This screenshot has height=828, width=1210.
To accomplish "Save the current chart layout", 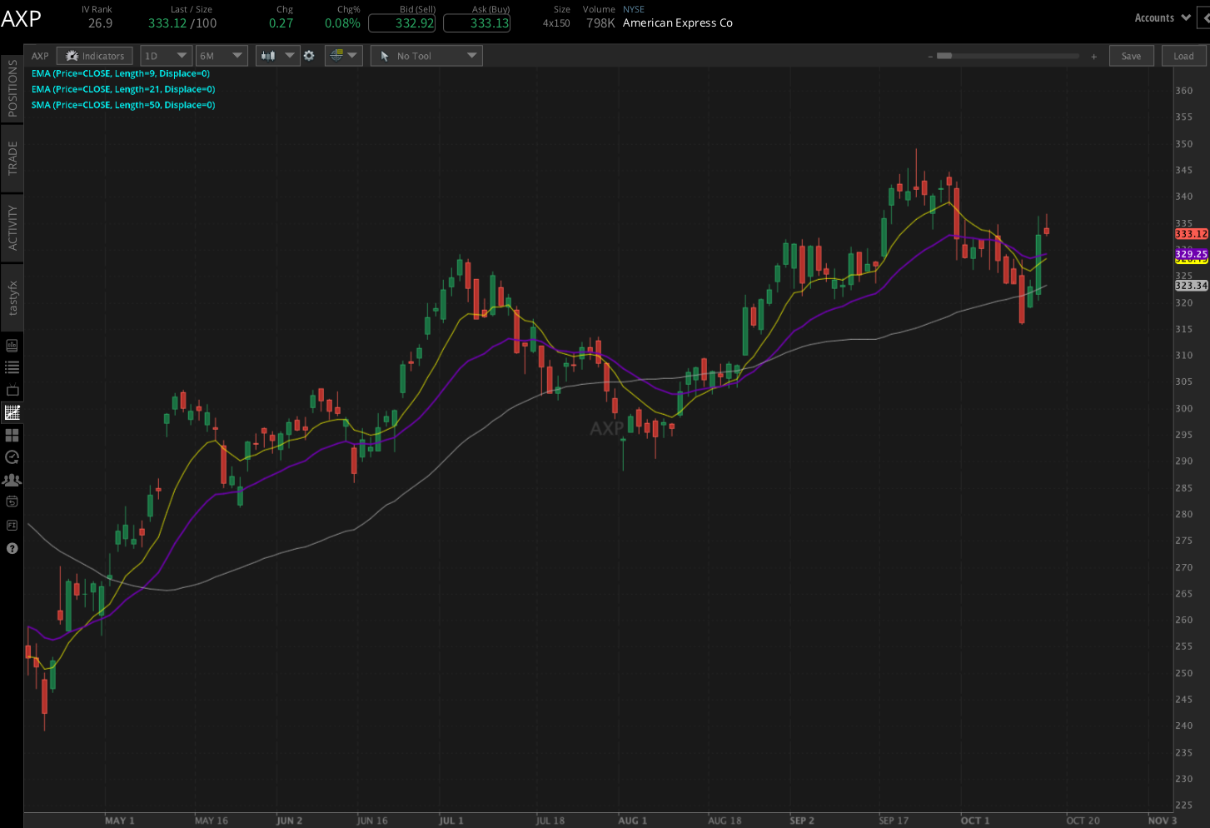I will click(1131, 55).
